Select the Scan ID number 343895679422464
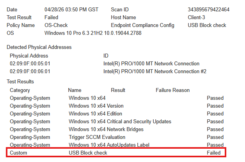Viewport: 245px width, 162px height. coord(208,9)
